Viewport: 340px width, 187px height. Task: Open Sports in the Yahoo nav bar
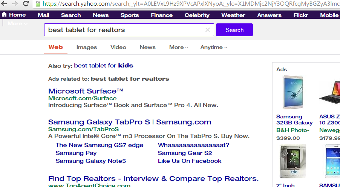(x=130, y=15)
